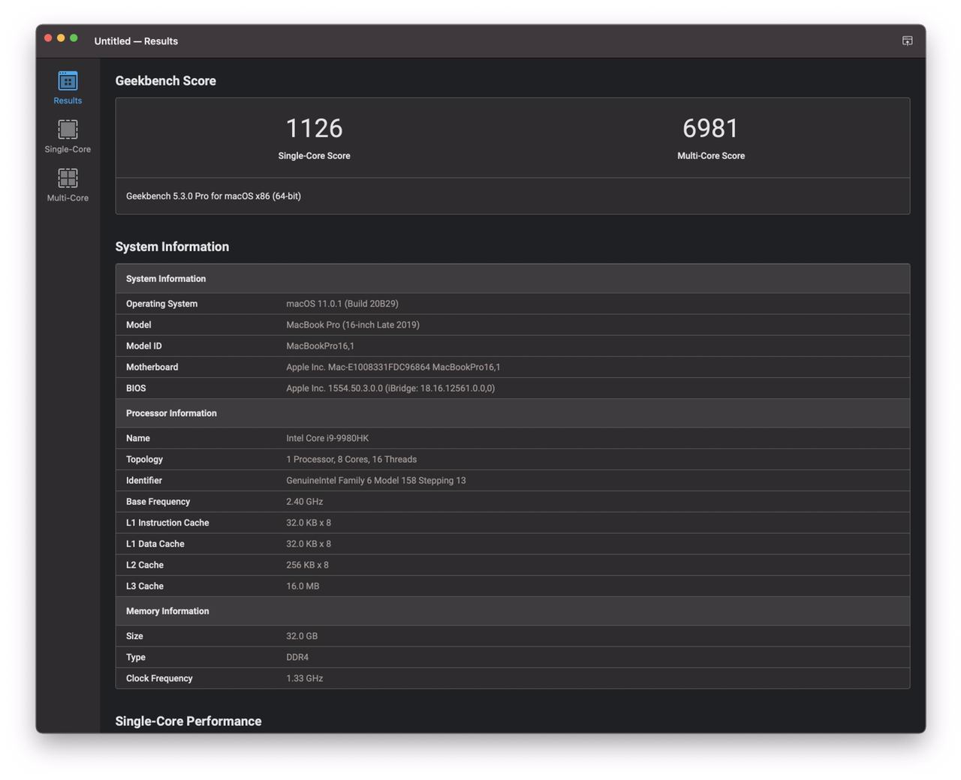Click MacBook Pro (16-inch Late 2019) value
961x780 pixels.
(x=353, y=325)
